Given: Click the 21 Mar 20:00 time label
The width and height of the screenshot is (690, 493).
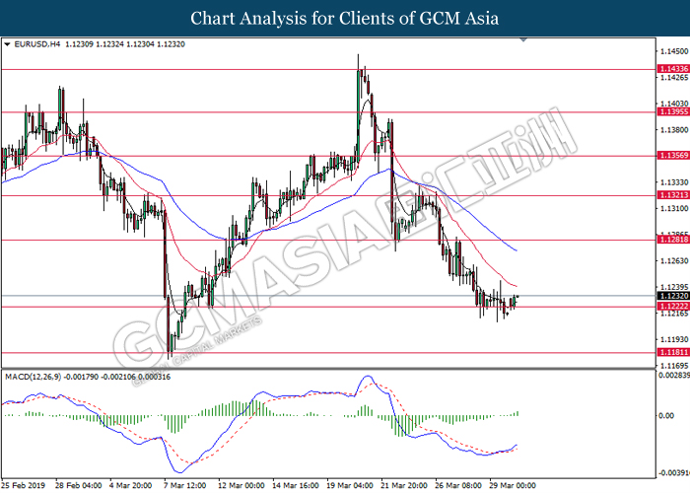Looking at the screenshot, I should (404, 485).
